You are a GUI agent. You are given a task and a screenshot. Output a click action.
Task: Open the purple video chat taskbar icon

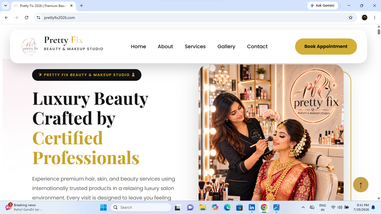tap(190, 207)
